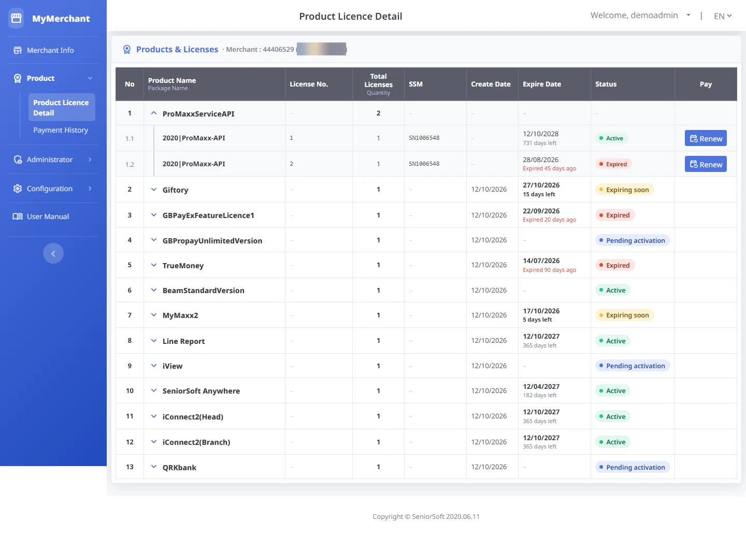
Task: Open the Payment History page
Action: tap(61, 130)
